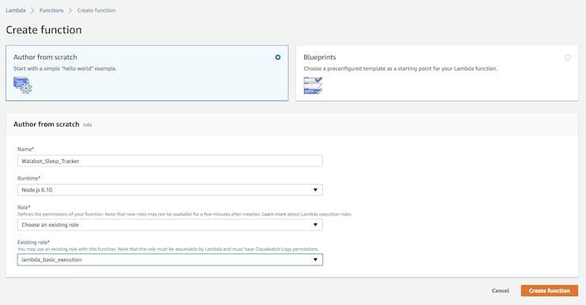Image resolution: width=586 pixels, height=305 pixels.
Task: Open the Learn more link about execution roles
Action: coord(274,214)
